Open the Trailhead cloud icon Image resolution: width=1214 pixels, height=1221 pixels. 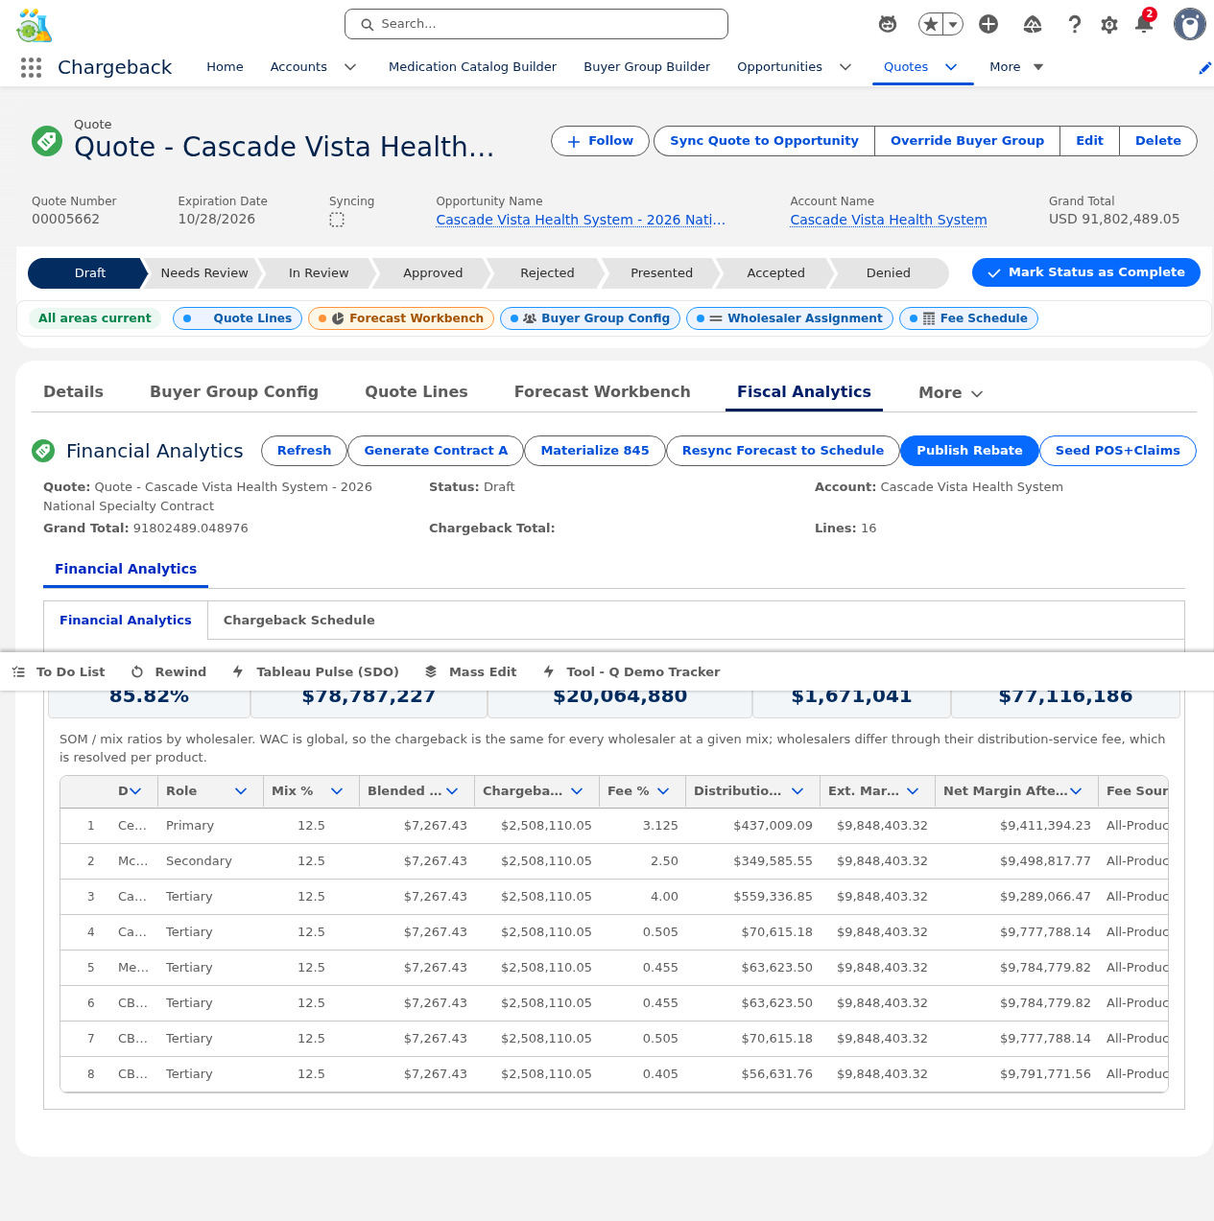coord(1033,24)
